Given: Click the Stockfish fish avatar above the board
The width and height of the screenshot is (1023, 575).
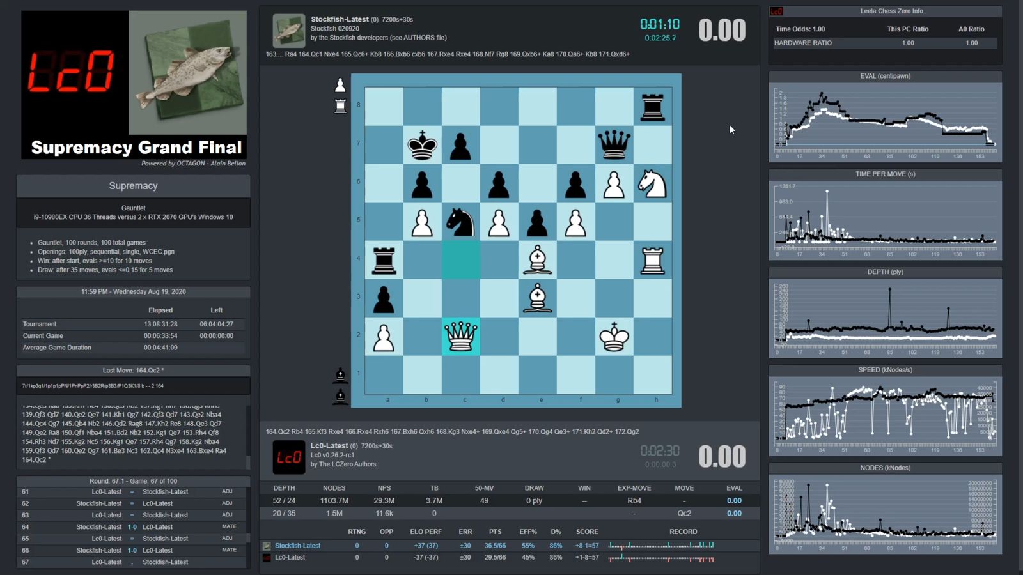Looking at the screenshot, I should click(288, 30).
